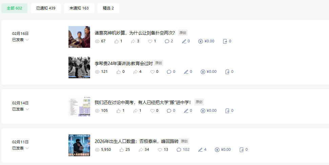The image size is (329, 165).
Task: Switch to 未通知 163 tab
Action: [79, 8]
